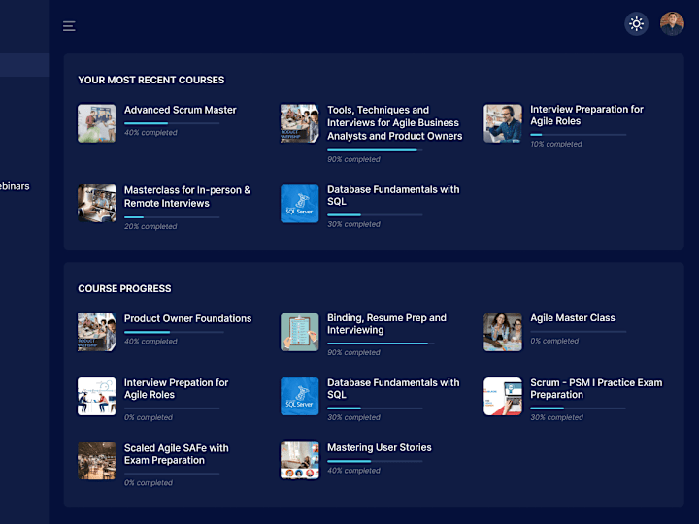The image size is (699, 524).
Task: Open Scaled Agile SAFe with Exam Preparation title
Action: (176, 454)
